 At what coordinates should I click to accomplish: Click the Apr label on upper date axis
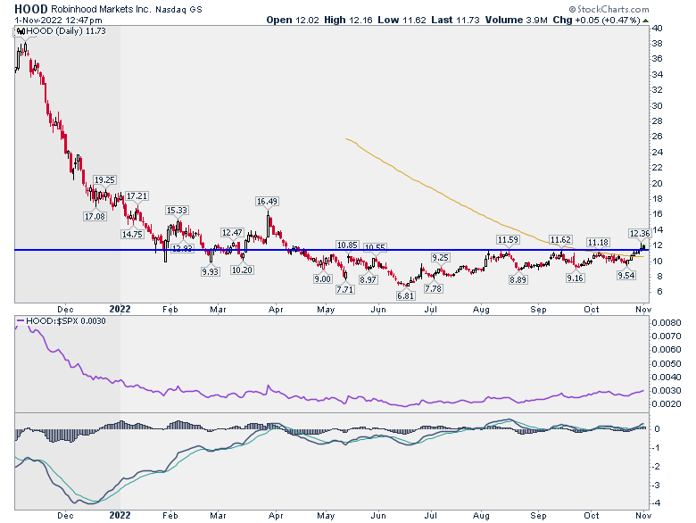pyautogui.click(x=276, y=309)
